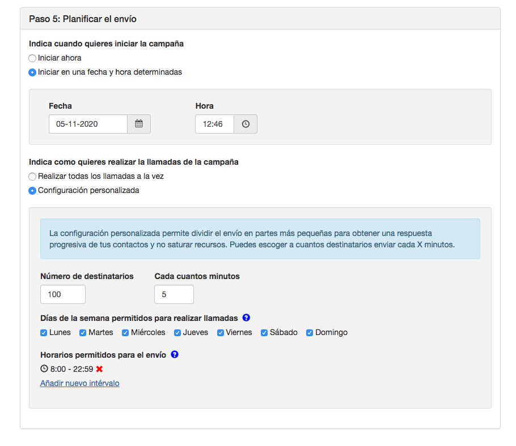Click help icon beside allowed weekdays
The image size is (516, 446).
(246, 318)
